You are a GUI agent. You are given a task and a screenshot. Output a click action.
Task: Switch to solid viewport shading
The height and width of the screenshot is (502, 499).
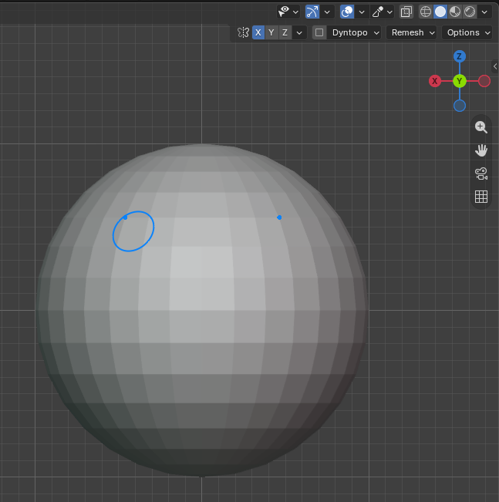coord(440,12)
